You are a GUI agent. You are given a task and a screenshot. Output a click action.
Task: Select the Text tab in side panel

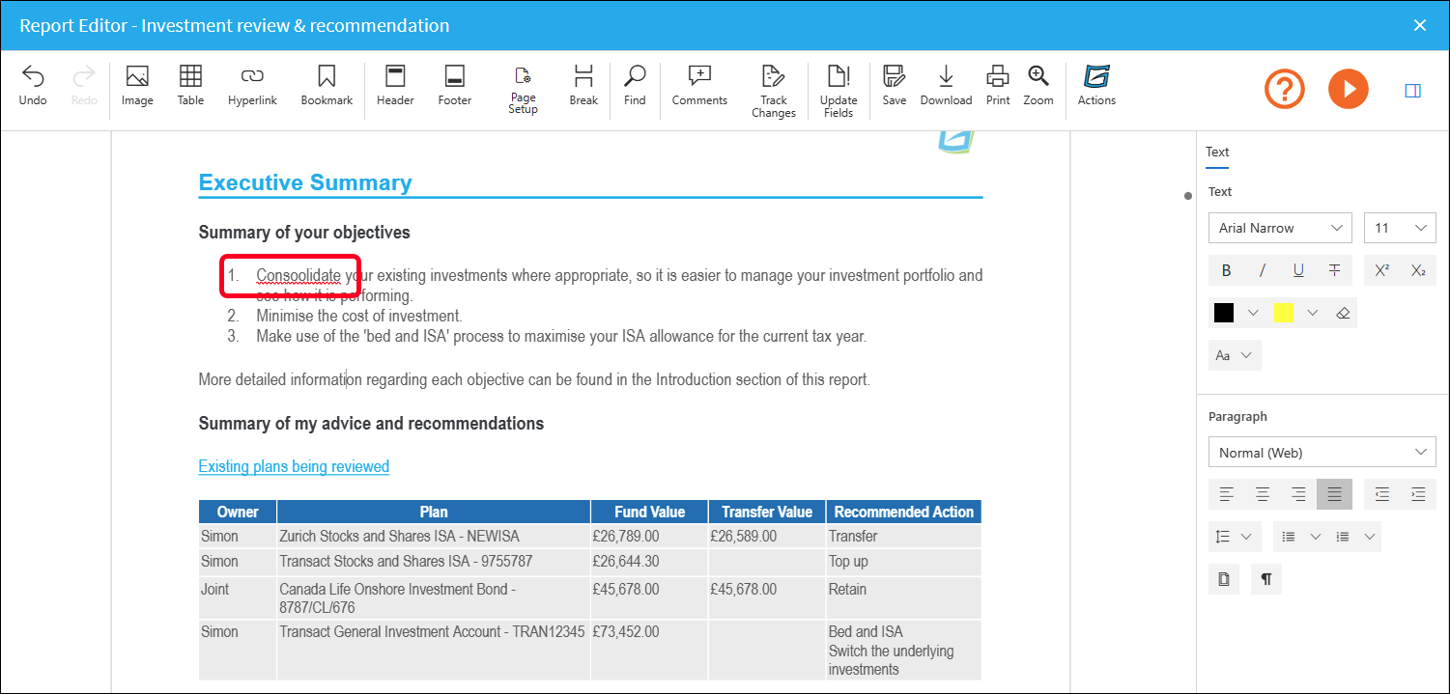point(1217,152)
